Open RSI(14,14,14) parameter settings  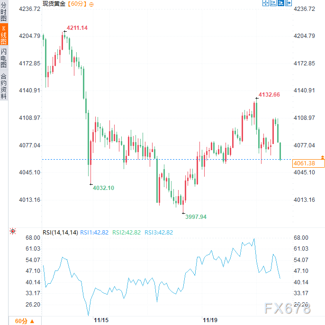coord(60,232)
